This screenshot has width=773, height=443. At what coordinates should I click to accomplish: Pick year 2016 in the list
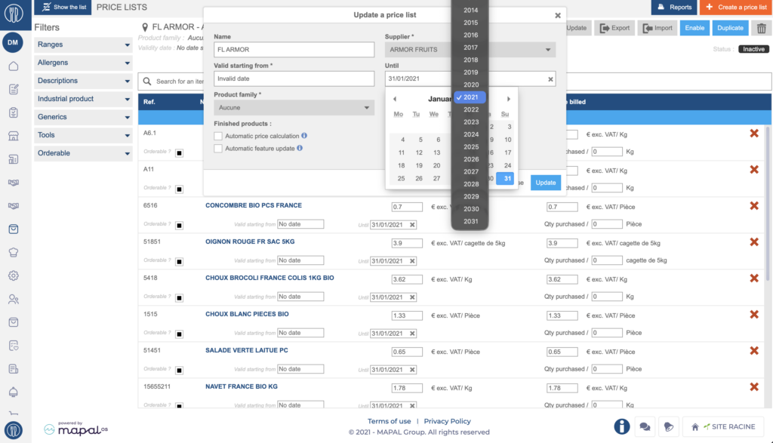pos(470,35)
